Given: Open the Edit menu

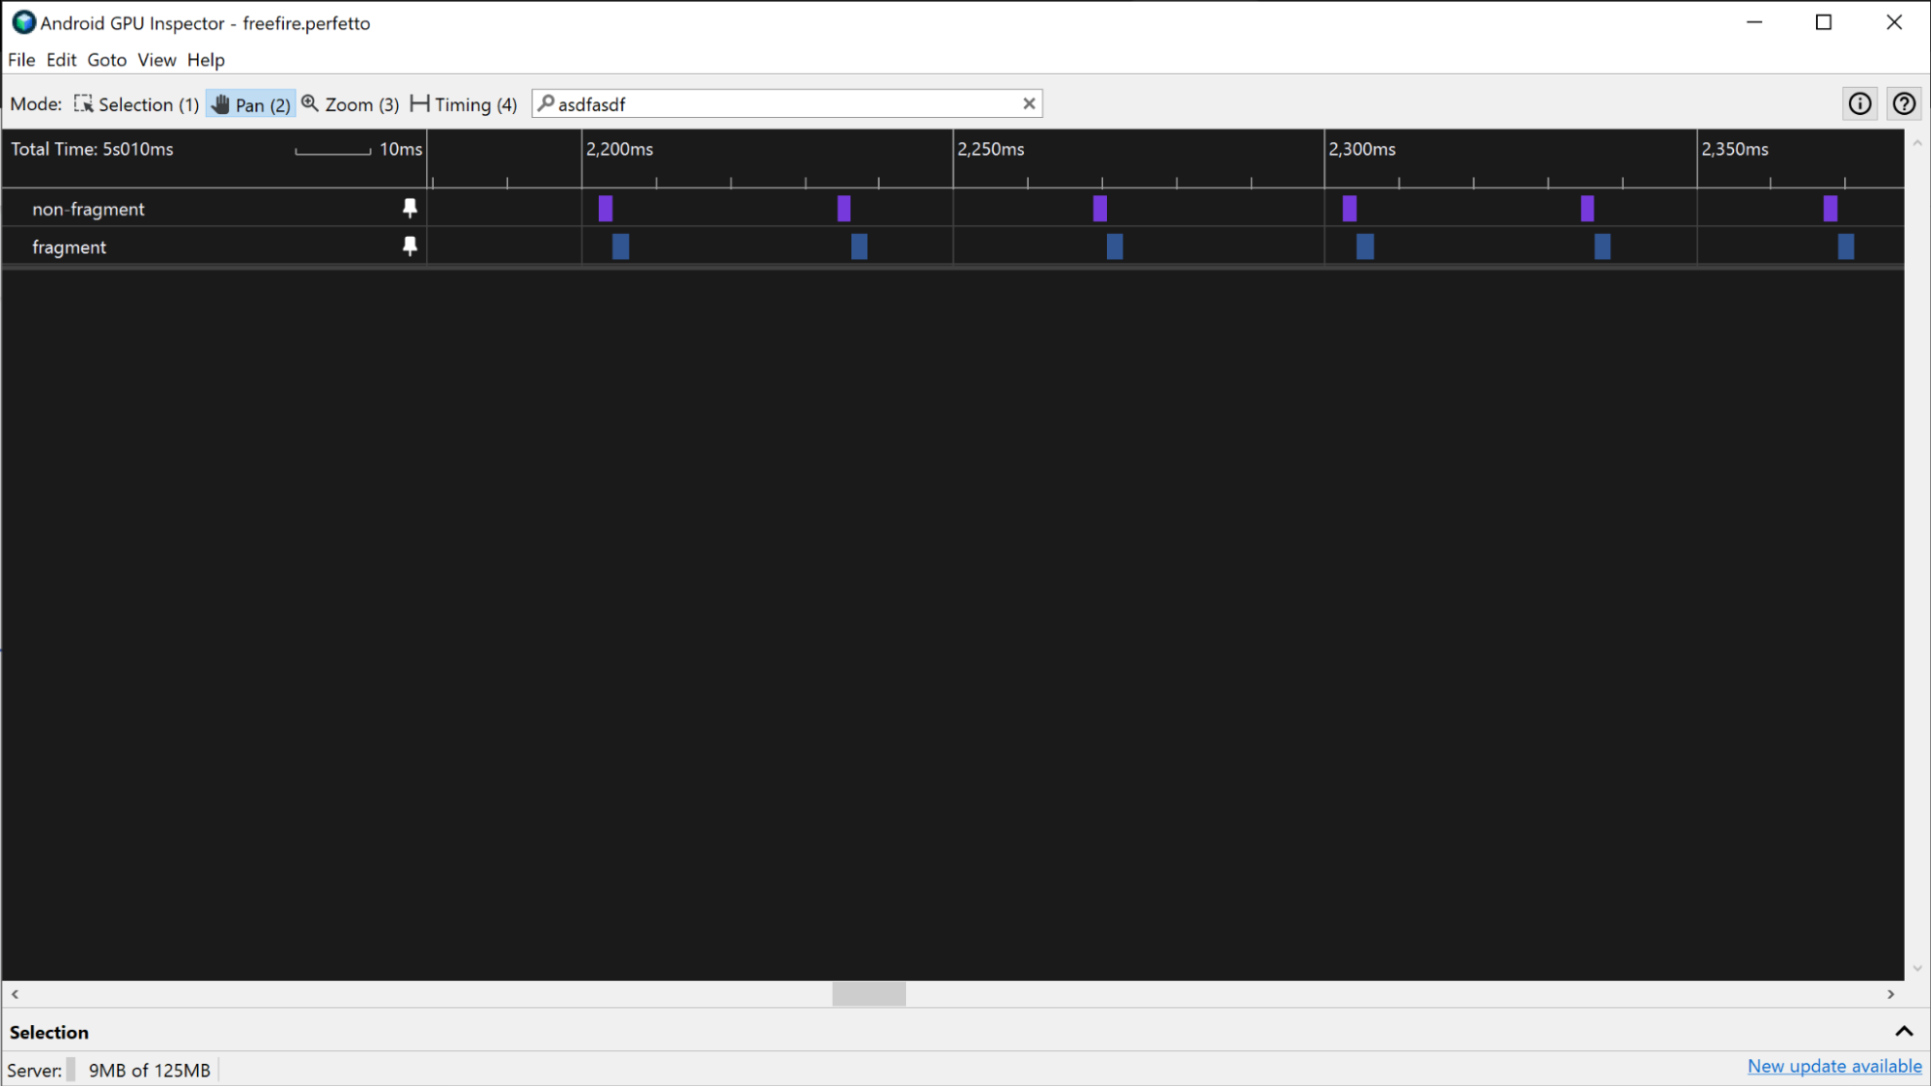Looking at the screenshot, I should [60, 60].
